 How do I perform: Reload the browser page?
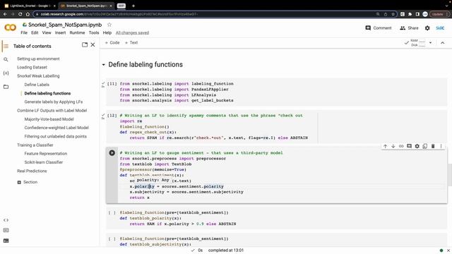20,14
